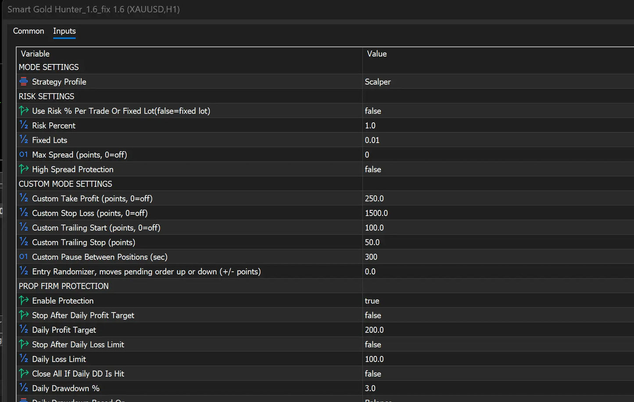The height and width of the screenshot is (402, 634).
Task: Select the Risk Percent variable label
Action: [x=54, y=125]
